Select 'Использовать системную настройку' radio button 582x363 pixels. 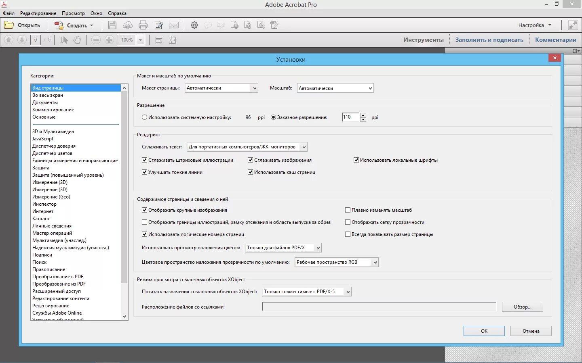[144, 117]
